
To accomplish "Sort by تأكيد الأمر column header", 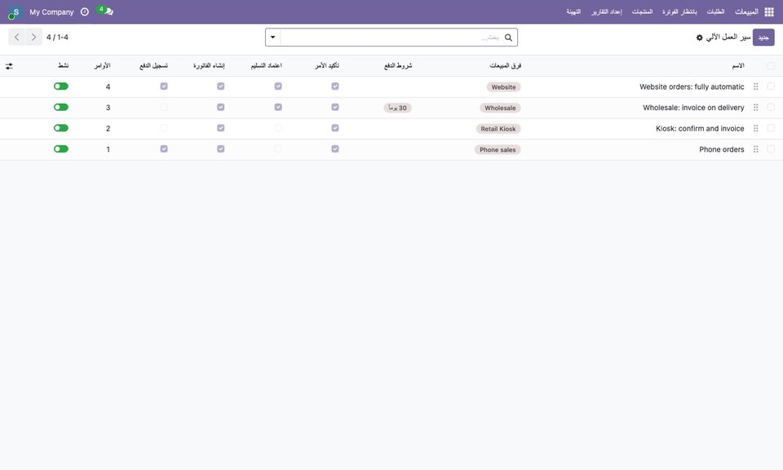I will tap(327, 66).
